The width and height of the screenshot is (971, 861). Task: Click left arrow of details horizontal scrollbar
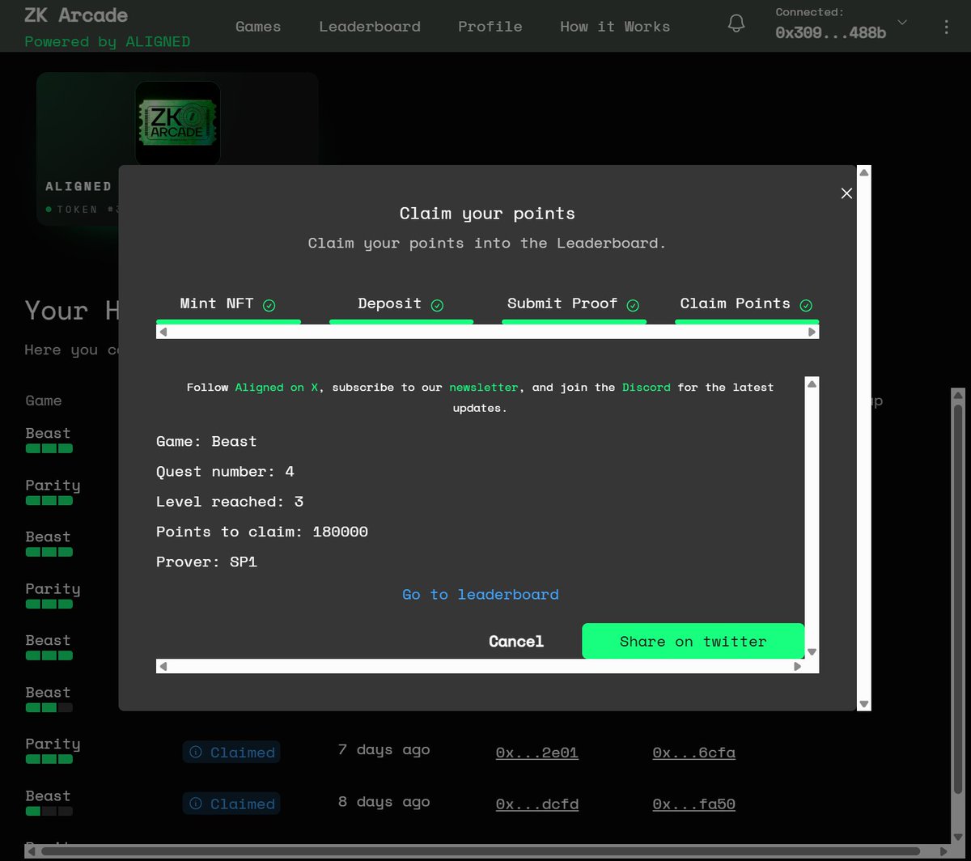[163, 666]
